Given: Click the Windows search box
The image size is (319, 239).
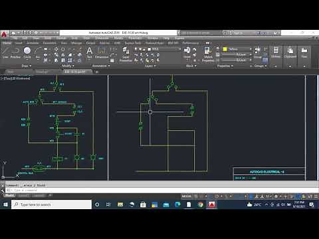Looking at the screenshot, I should click(x=52, y=204).
